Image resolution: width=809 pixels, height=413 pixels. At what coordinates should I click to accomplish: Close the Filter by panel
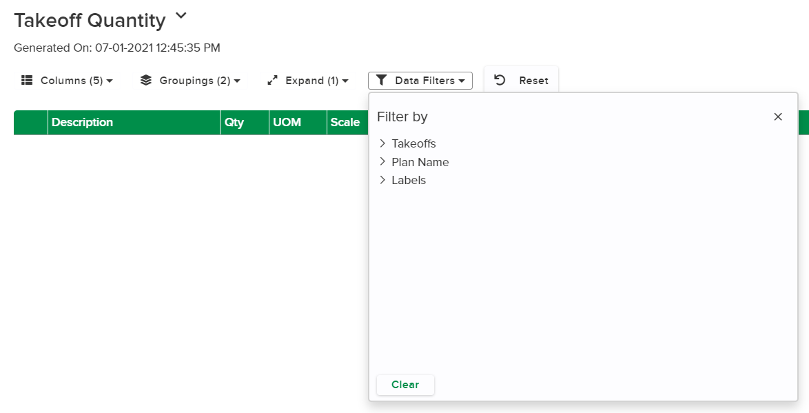[778, 117]
